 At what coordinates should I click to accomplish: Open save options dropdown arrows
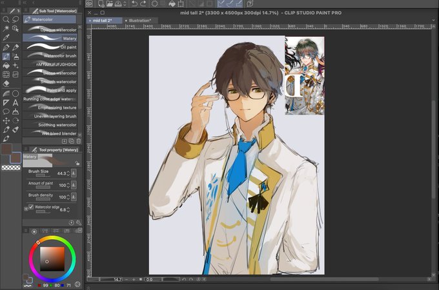pos(125,4)
